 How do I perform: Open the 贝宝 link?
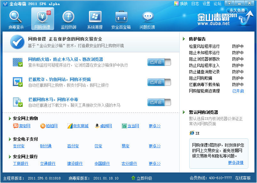click(98, 146)
